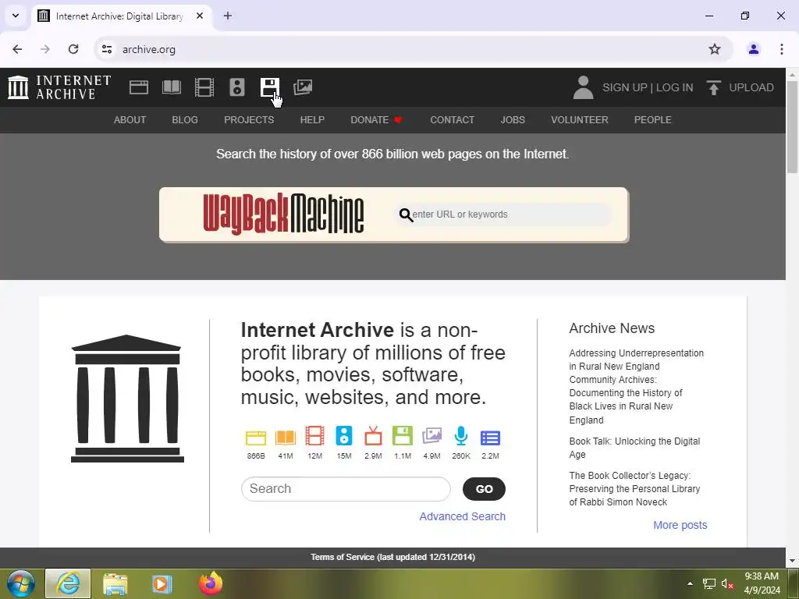Screen dimensions: 799x599
Task: Open the Software floppy icon in top nav
Action: coord(269,87)
